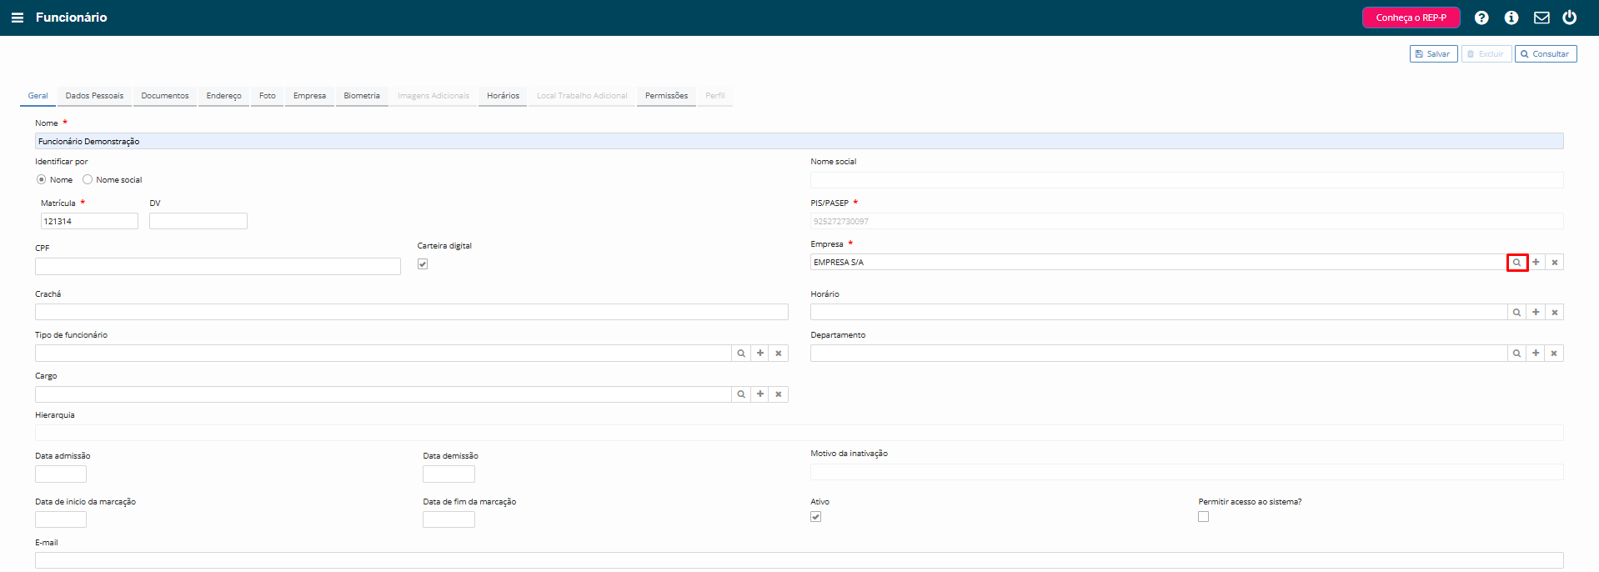Click the DV input field
Image resolution: width=1599 pixels, height=572 pixels.
tap(198, 222)
